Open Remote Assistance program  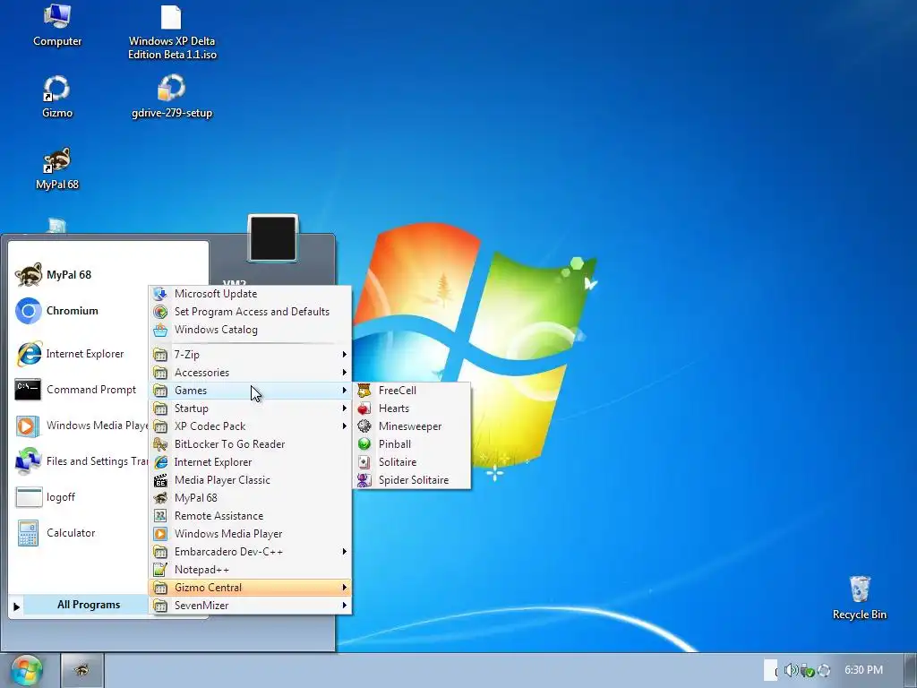[251, 516]
